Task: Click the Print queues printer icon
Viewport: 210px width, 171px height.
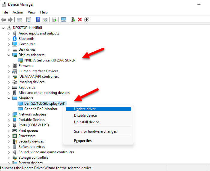Action: point(15,130)
